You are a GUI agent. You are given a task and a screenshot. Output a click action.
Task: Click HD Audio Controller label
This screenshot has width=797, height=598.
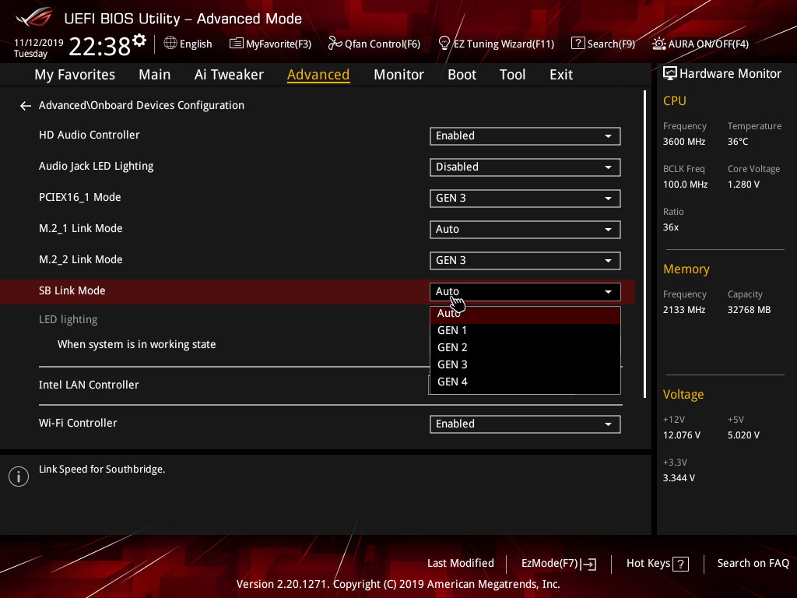(x=89, y=135)
